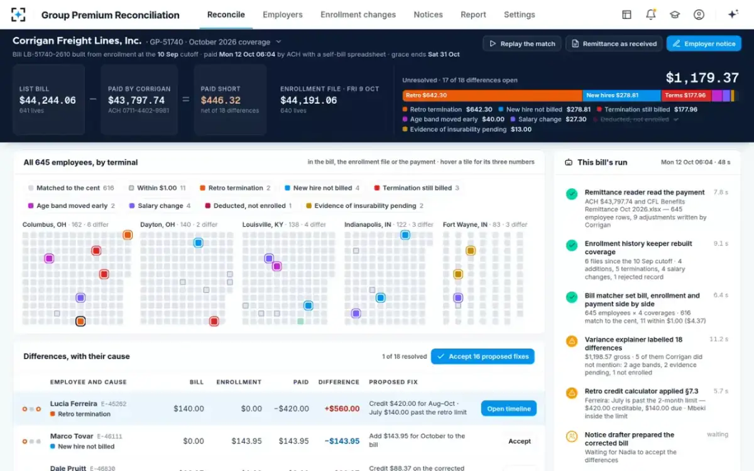754x471 pixels.
Task: Click the Report tab
Action: click(x=473, y=14)
